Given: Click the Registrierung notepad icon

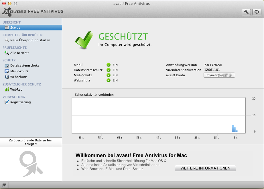Looking at the screenshot, I should pos(7,102).
